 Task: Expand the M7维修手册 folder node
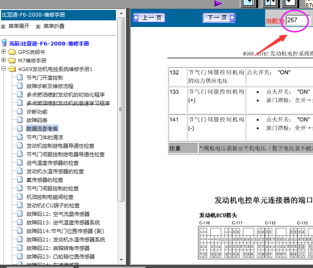coord(3,60)
